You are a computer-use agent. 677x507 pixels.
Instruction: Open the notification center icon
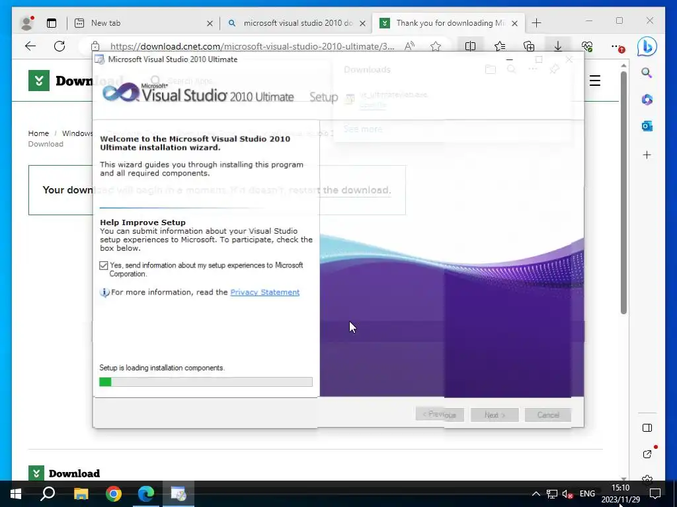point(655,494)
